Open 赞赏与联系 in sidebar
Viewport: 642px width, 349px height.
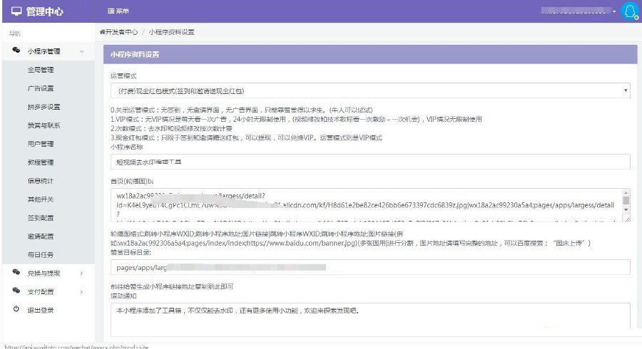[44, 125]
